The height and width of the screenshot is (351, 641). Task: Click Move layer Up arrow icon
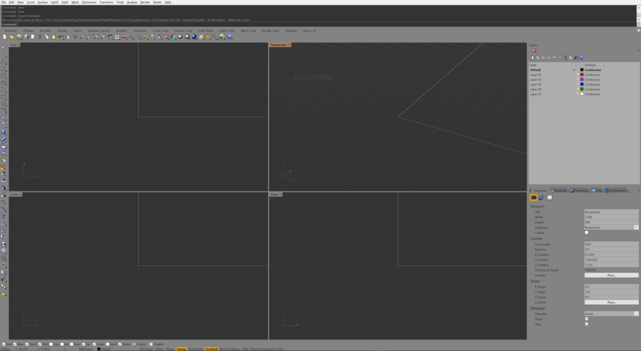pos(549,57)
